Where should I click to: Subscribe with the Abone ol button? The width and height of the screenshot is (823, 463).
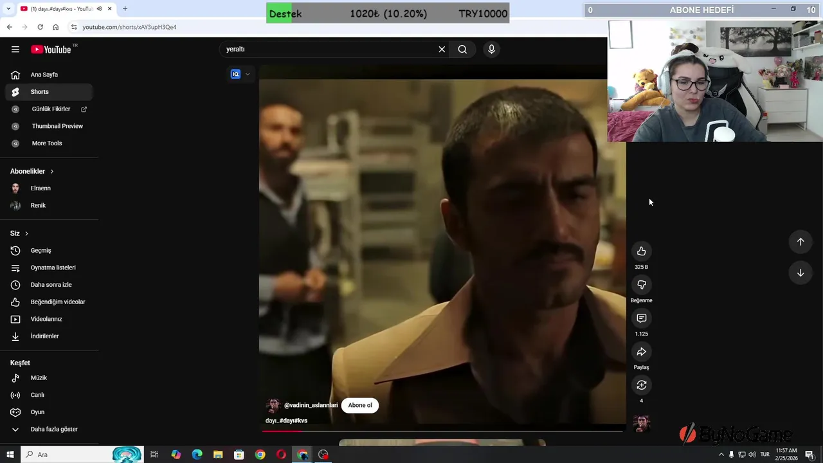[x=360, y=405]
